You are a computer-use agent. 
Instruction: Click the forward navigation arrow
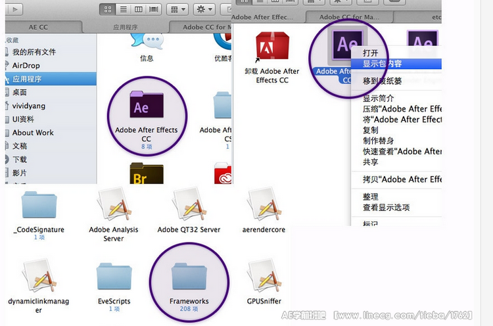click(14, 9)
